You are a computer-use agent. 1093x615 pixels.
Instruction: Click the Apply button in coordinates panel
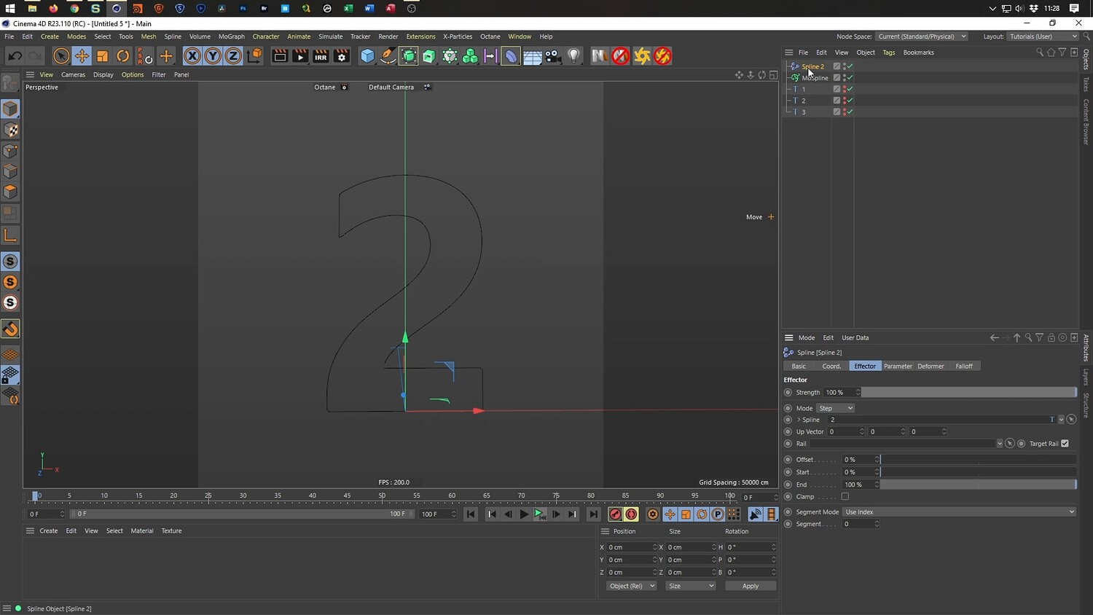(x=750, y=586)
